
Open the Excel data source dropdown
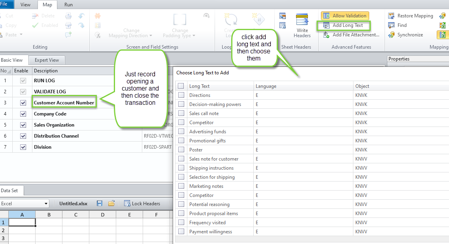click(46, 204)
